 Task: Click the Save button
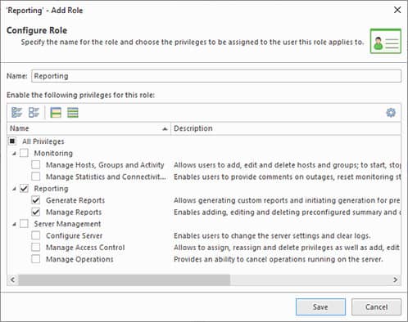point(320,307)
